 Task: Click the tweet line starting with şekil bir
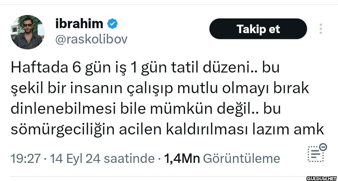click(x=160, y=88)
